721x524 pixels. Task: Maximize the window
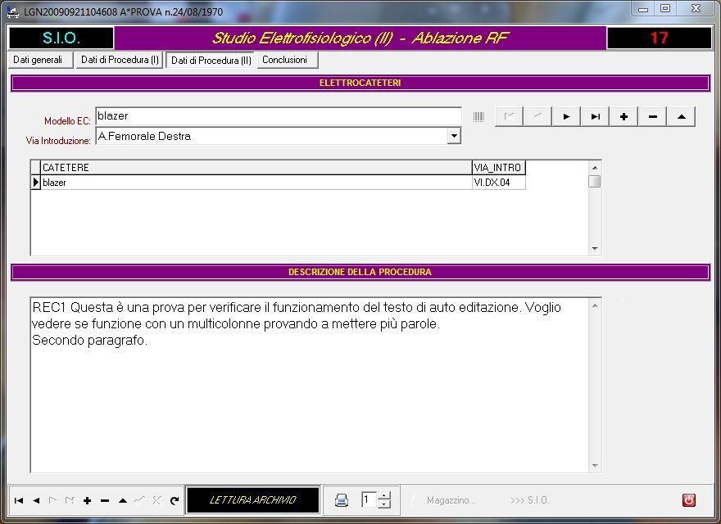pos(665,9)
